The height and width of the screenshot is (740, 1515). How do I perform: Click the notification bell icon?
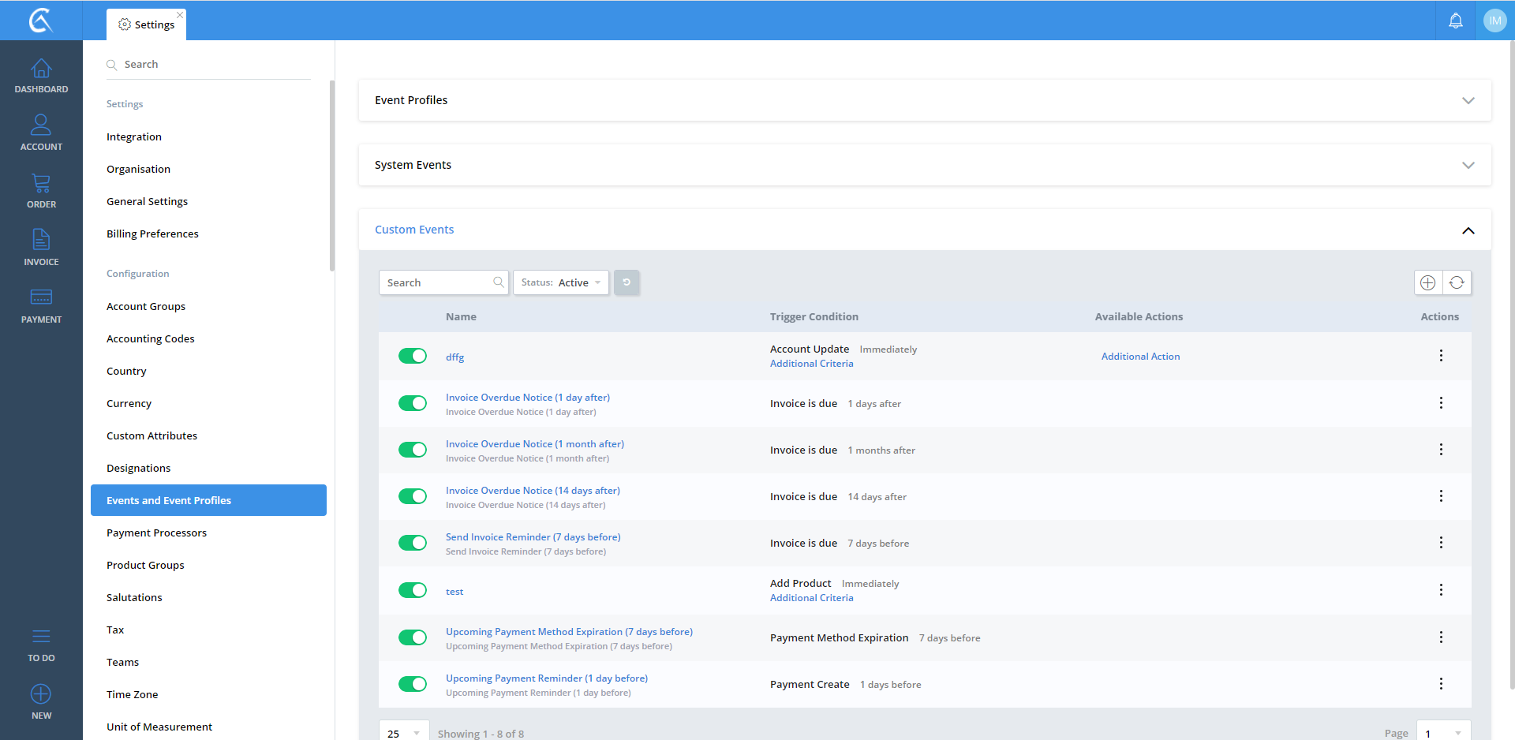click(x=1455, y=21)
